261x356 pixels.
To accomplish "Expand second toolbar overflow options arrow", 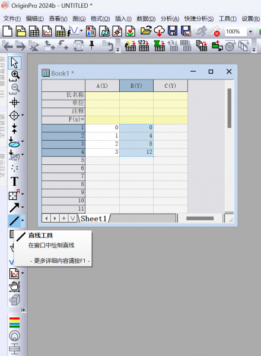I will coord(118,50).
